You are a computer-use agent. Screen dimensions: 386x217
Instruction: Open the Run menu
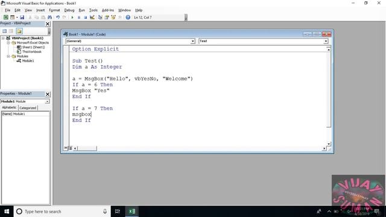82,10
